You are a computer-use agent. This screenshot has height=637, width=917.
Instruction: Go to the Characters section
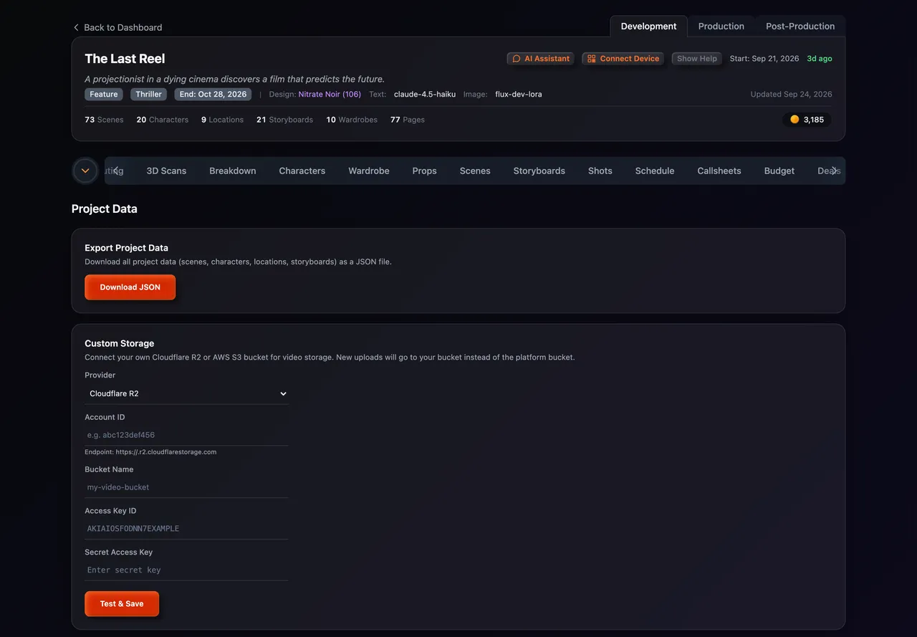[x=302, y=171]
